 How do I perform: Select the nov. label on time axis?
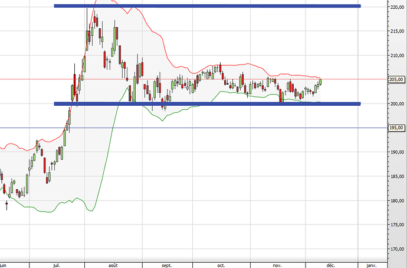click(277, 265)
